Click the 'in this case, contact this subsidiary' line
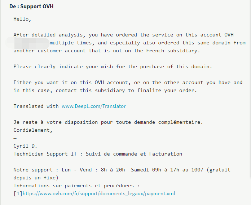251x205 pixels. point(105,91)
